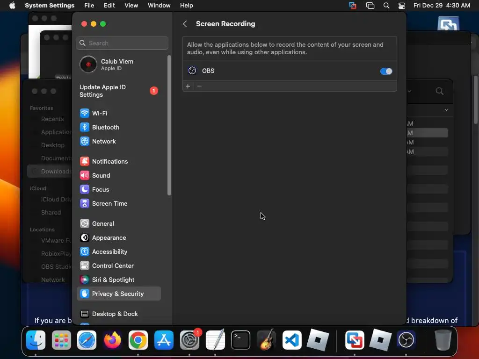479x359 pixels.
Task: Open TextEdit from the Dock
Action: point(215,340)
